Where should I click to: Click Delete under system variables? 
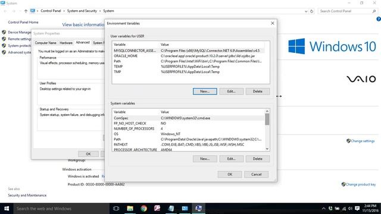pyautogui.click(x=258, y=159)
